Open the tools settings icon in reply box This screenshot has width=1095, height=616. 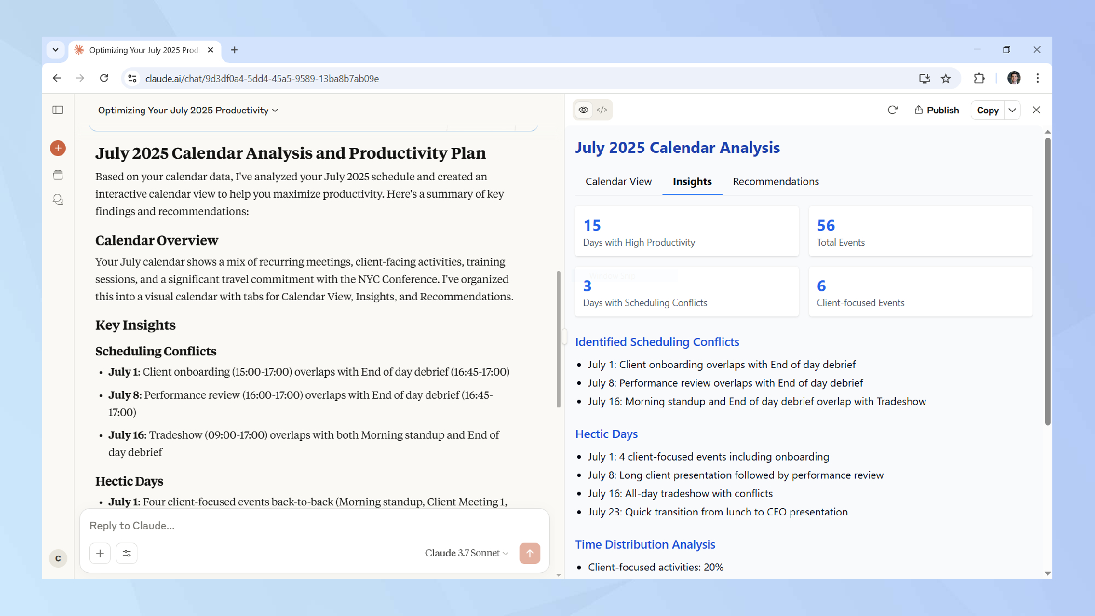click(x=126, y=553)
